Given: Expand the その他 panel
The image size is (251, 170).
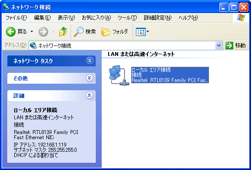Looking at the screenshot, I should pos(90,78).
